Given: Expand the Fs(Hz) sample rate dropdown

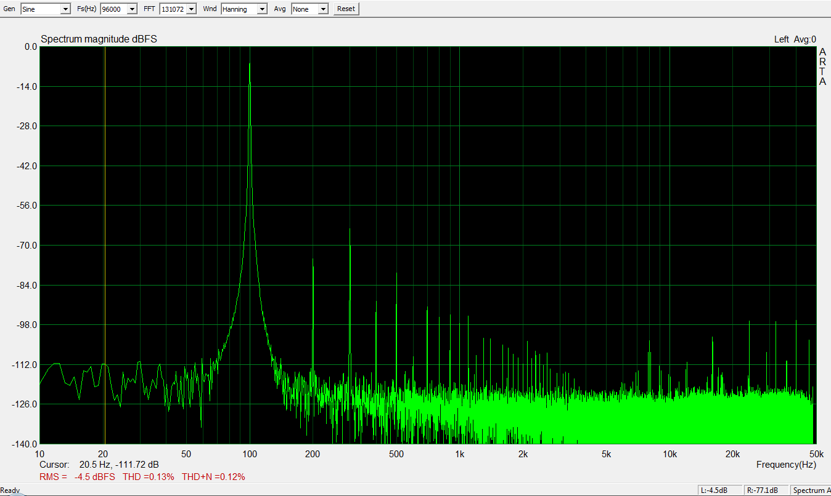Looking at the screenshot, I should tap(131, 9).
